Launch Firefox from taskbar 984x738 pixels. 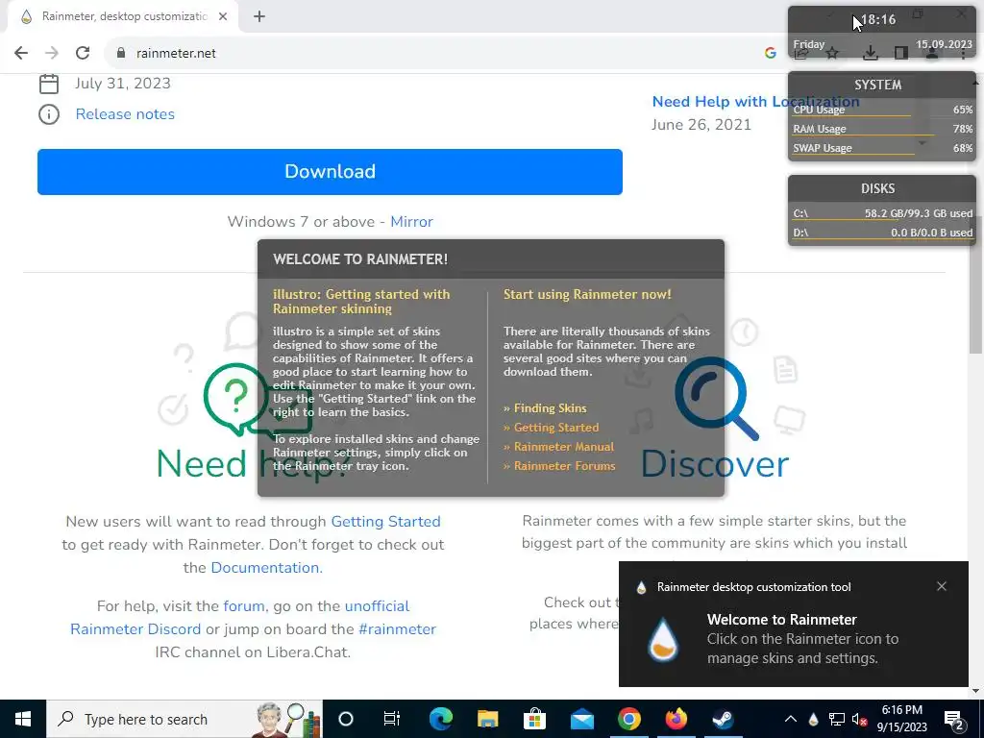(x=676, y=719)
